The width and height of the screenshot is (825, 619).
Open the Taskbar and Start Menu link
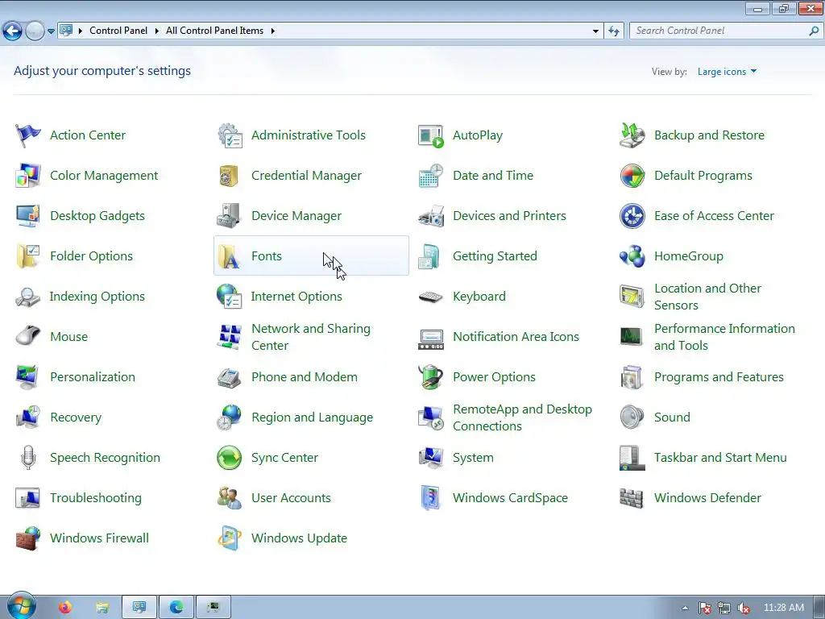click(x=720, y=458)
